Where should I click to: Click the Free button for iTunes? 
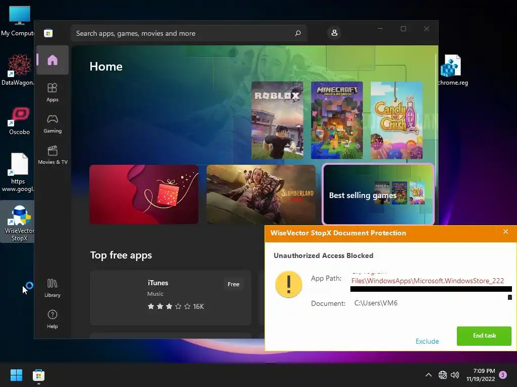click(x=233, y=284)
